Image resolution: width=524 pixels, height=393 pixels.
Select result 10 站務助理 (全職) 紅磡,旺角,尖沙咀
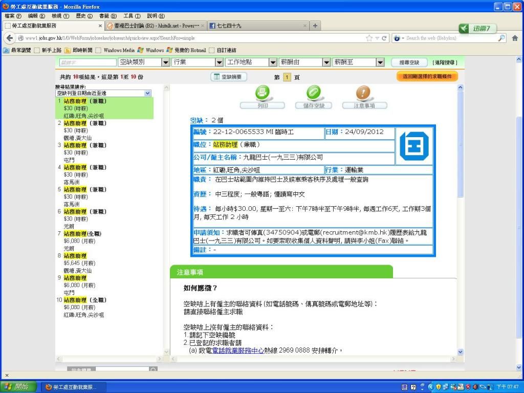click(x=104, y=307)
